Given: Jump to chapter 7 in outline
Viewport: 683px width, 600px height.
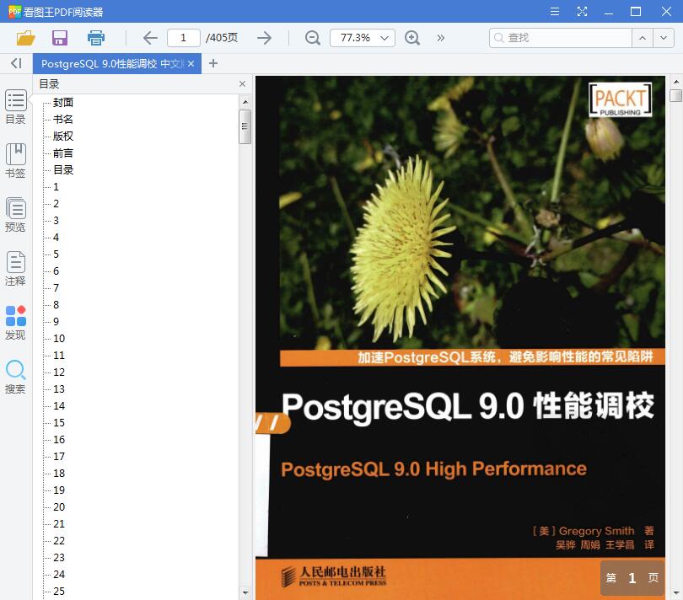Looking at the screenshot, I should coord(56,288).
